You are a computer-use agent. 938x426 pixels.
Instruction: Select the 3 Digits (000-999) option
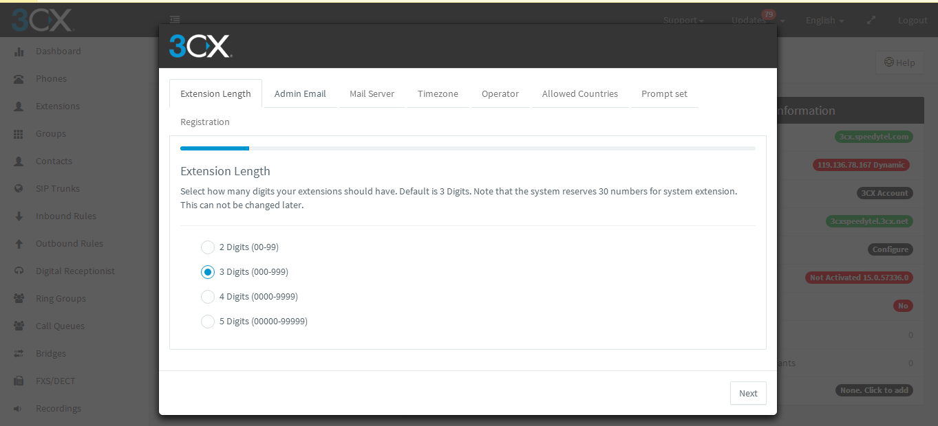(244, 272)
